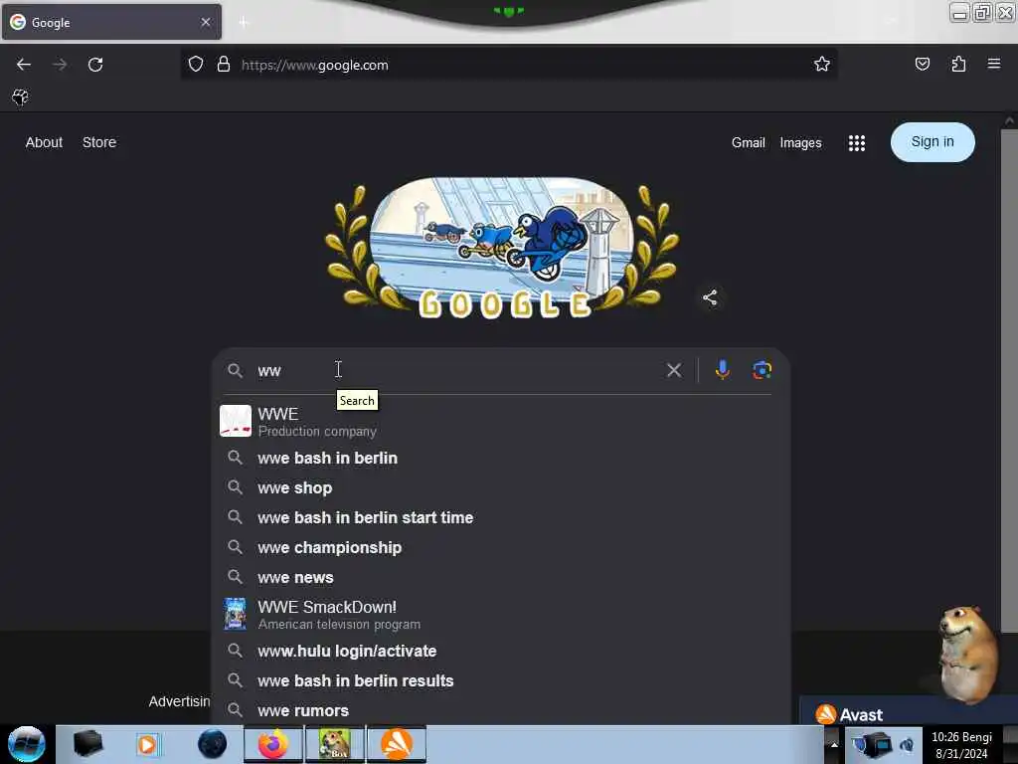Screen dimensions: 1018x764
Task: Select the WWE Production company suggestion
Action: click(500, 422)
